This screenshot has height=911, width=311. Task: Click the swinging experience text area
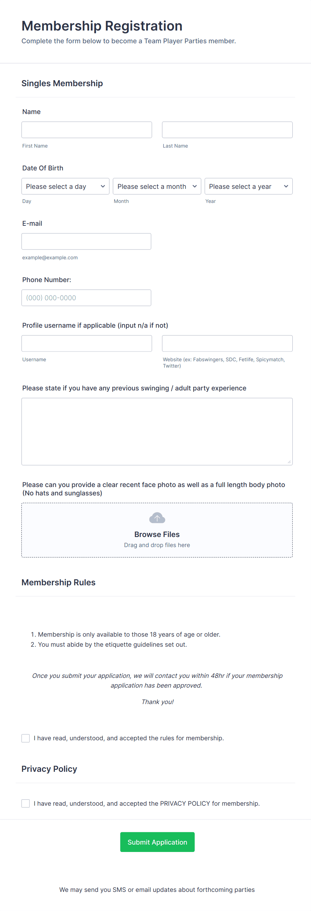[157, 431]
